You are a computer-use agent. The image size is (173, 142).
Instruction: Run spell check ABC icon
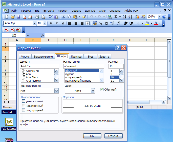[x=50, y=17]
